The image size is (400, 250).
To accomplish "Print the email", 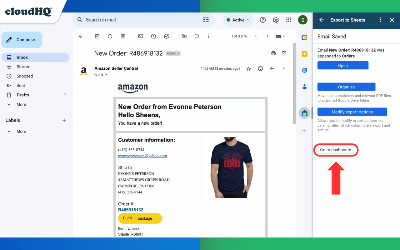I will (273, 53).
